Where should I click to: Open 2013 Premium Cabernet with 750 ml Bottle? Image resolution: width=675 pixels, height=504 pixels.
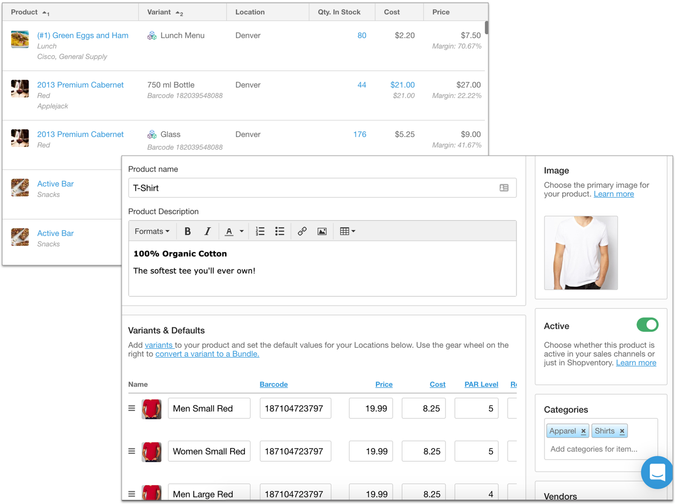pyautogui.click(x=80, y=85)
